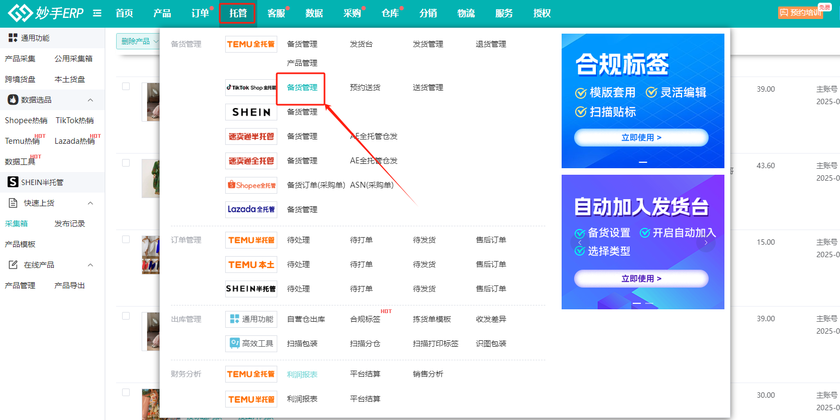This screenshot has height=420, width=840.
Task: Click the 快速上货 document icon
Action: click(13, 203)
